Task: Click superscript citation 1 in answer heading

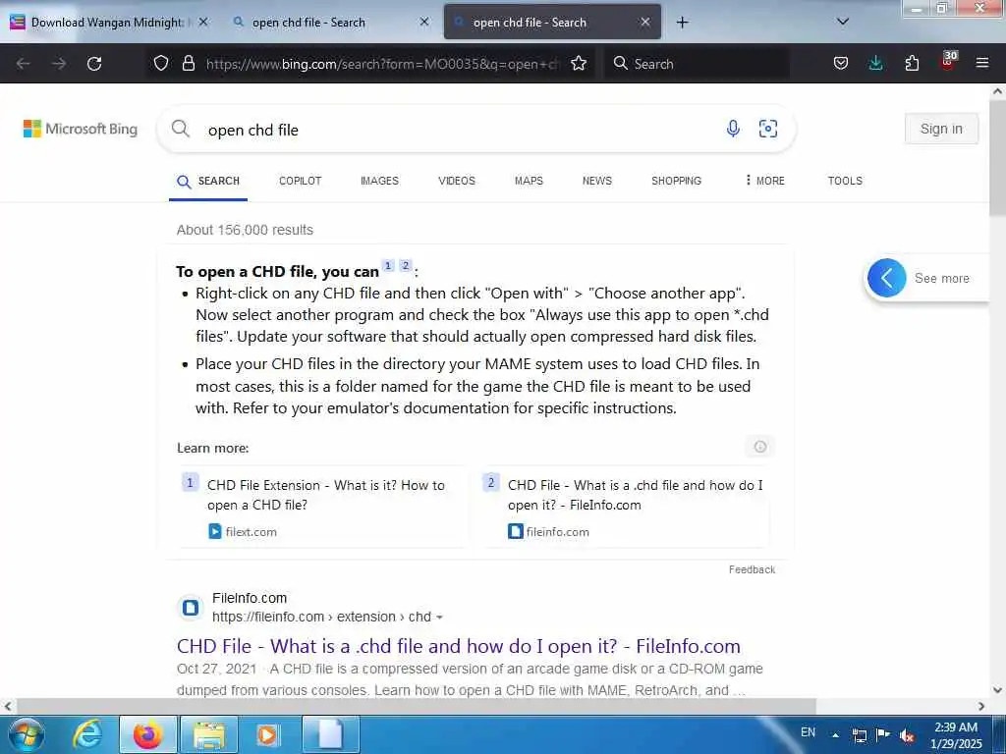Action: [387, 265]
